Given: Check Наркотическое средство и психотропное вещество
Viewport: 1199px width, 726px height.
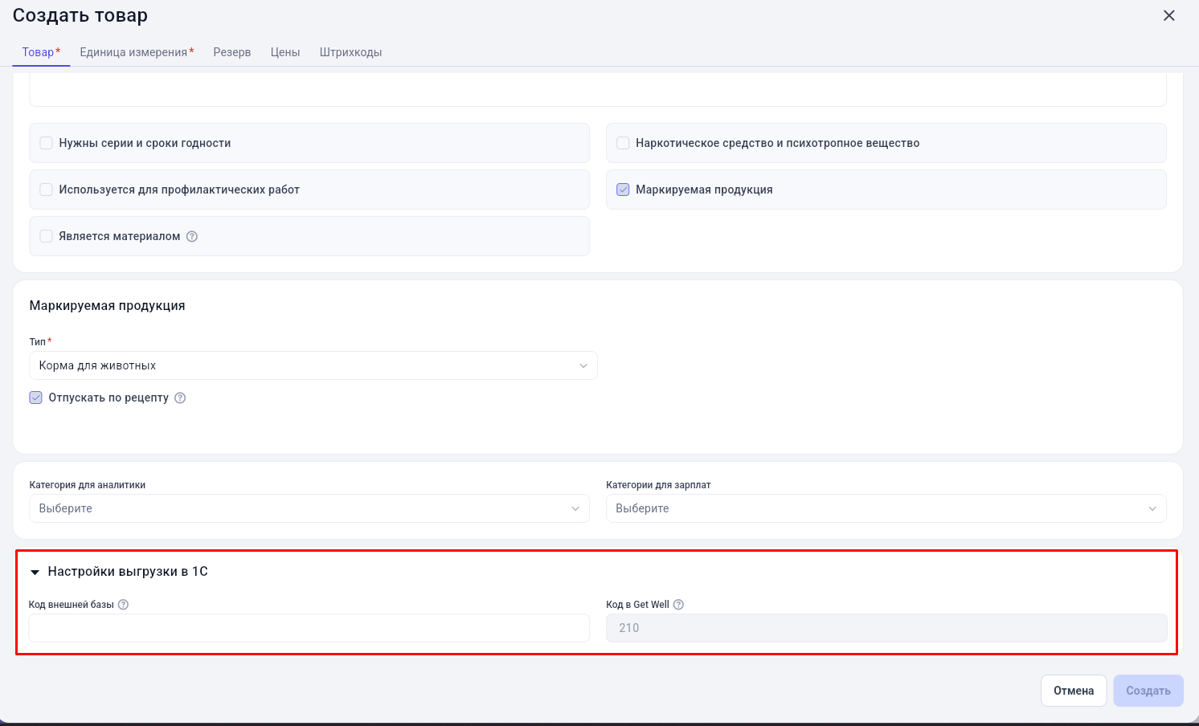Looking at the screenshot, I should [x=623, y=143].
